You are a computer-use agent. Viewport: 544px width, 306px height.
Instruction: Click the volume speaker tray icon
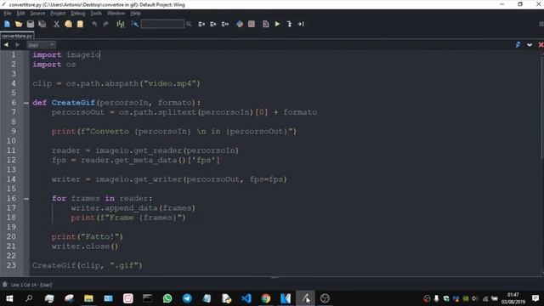[474, 298]
